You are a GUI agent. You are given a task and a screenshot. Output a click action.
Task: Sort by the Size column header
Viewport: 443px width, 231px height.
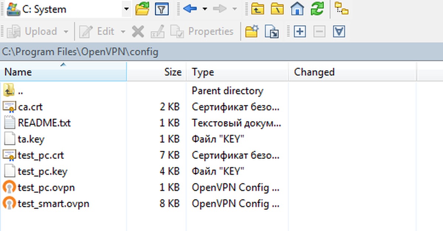click(x=157, y=72)
